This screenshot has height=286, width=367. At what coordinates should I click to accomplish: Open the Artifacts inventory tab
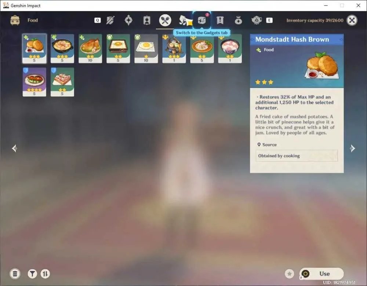128,20
